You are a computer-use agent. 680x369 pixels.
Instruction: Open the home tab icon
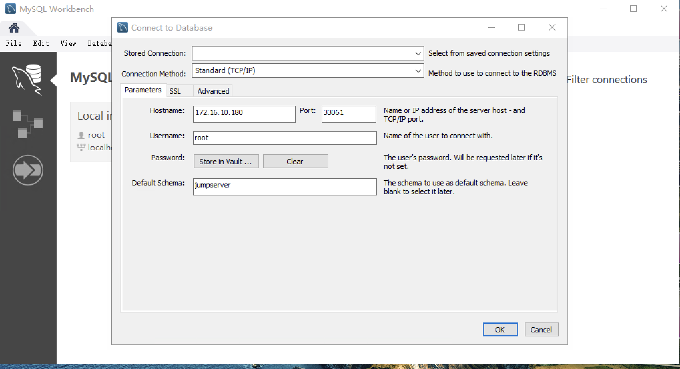click(x=14, y=28)
